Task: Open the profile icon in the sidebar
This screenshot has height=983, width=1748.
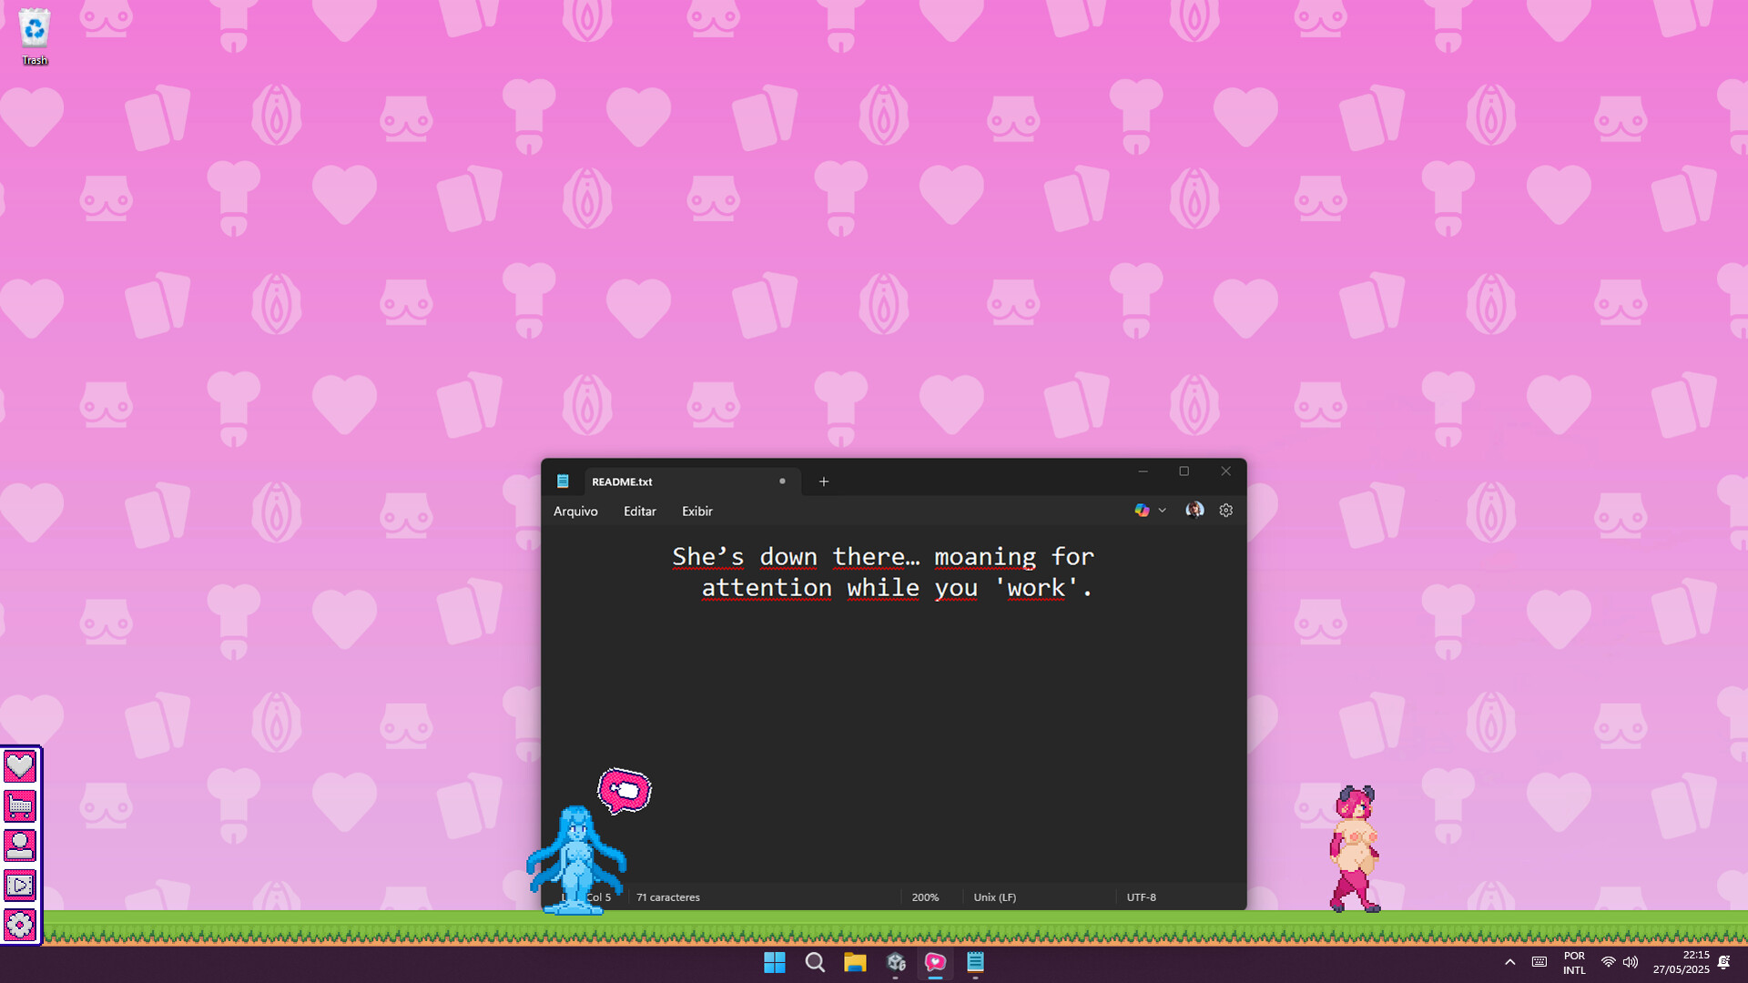Action: click(x=20, y=845)
